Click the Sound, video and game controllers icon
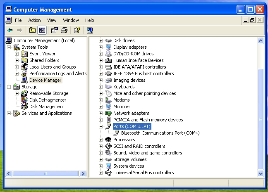Image resolution: width=268 pixels, height=192 pixels. coord(108,153)
